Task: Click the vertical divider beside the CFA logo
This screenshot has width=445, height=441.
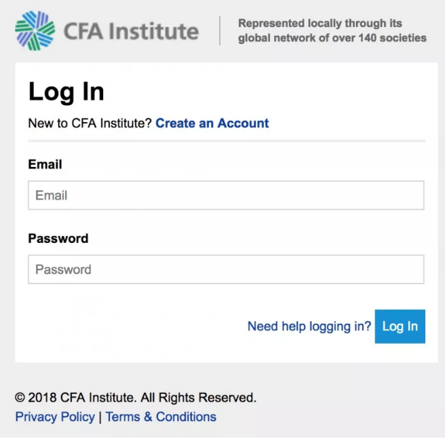Action: 220,31
